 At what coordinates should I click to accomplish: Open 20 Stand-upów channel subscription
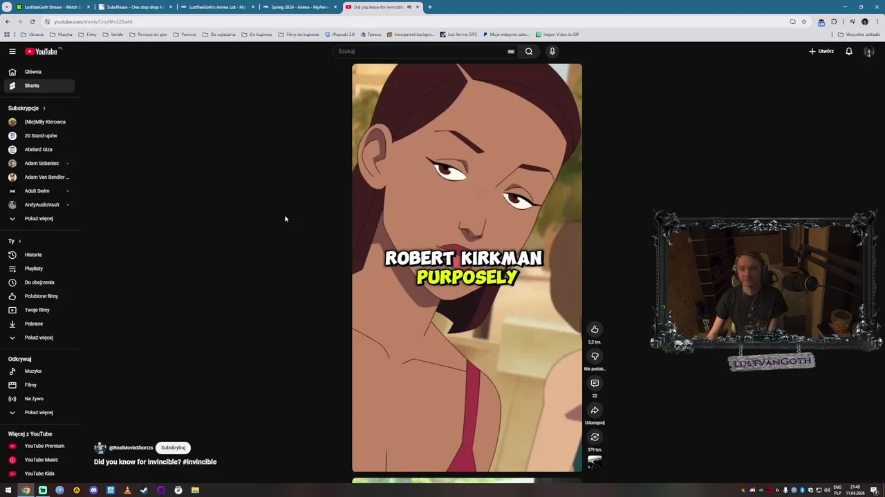coord(38,136)
